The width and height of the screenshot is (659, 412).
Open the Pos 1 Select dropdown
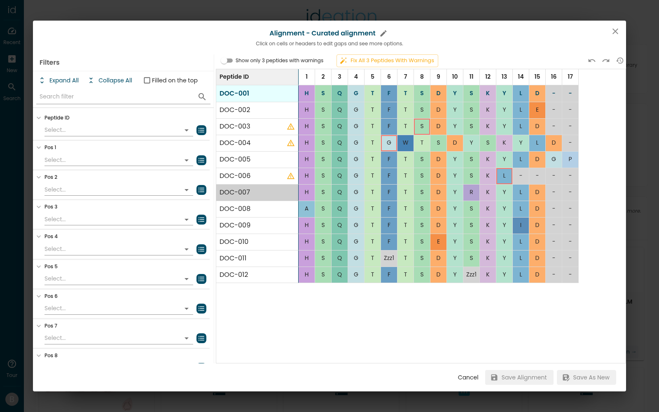click(119, 160)
